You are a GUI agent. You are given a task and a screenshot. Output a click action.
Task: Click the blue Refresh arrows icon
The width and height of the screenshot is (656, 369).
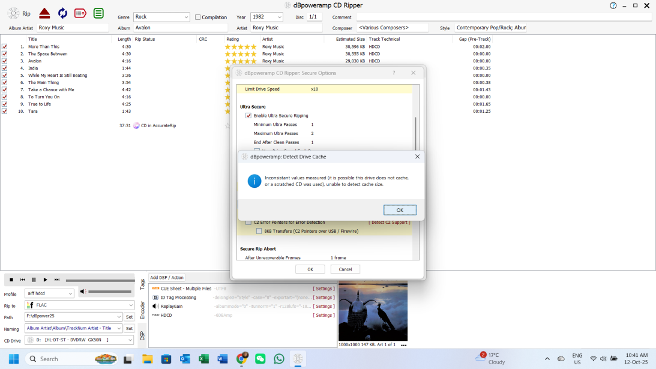(x=62, y=13)
